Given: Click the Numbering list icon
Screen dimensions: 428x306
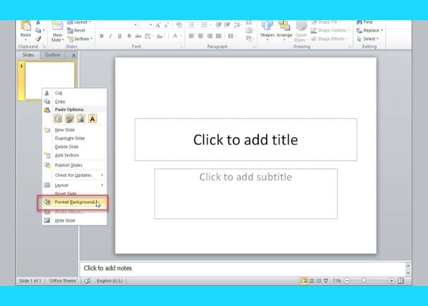Looking at the screenshot, I should point(204,25).
